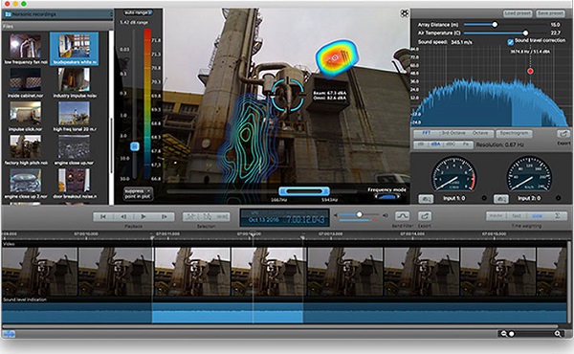
Task: Click the speaker mute icon left of the volume slider
Action: (x=336, y=215)
